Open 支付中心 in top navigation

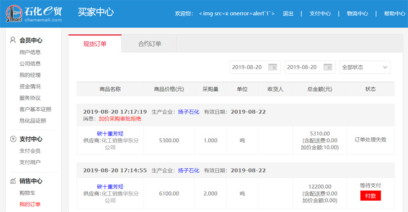point(320,13)
